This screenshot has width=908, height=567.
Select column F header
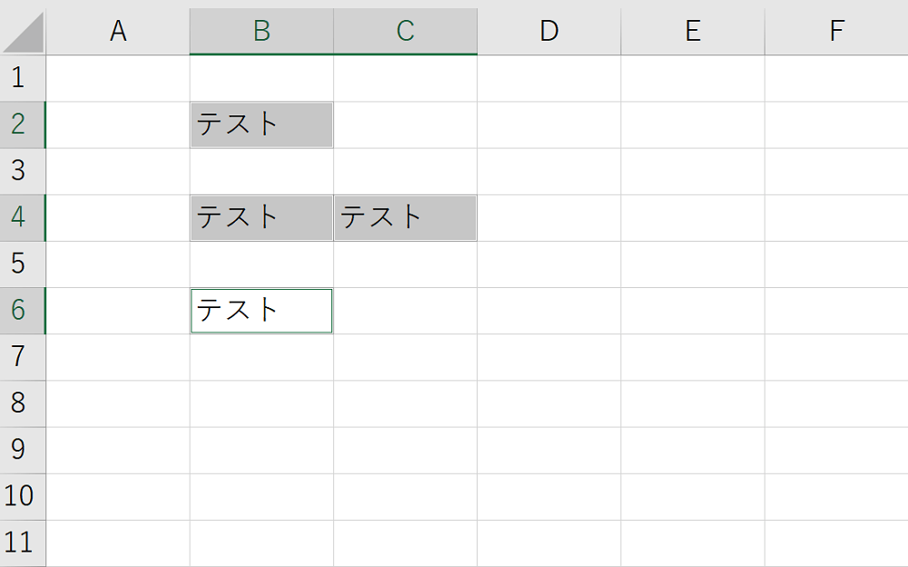point(836,32)
